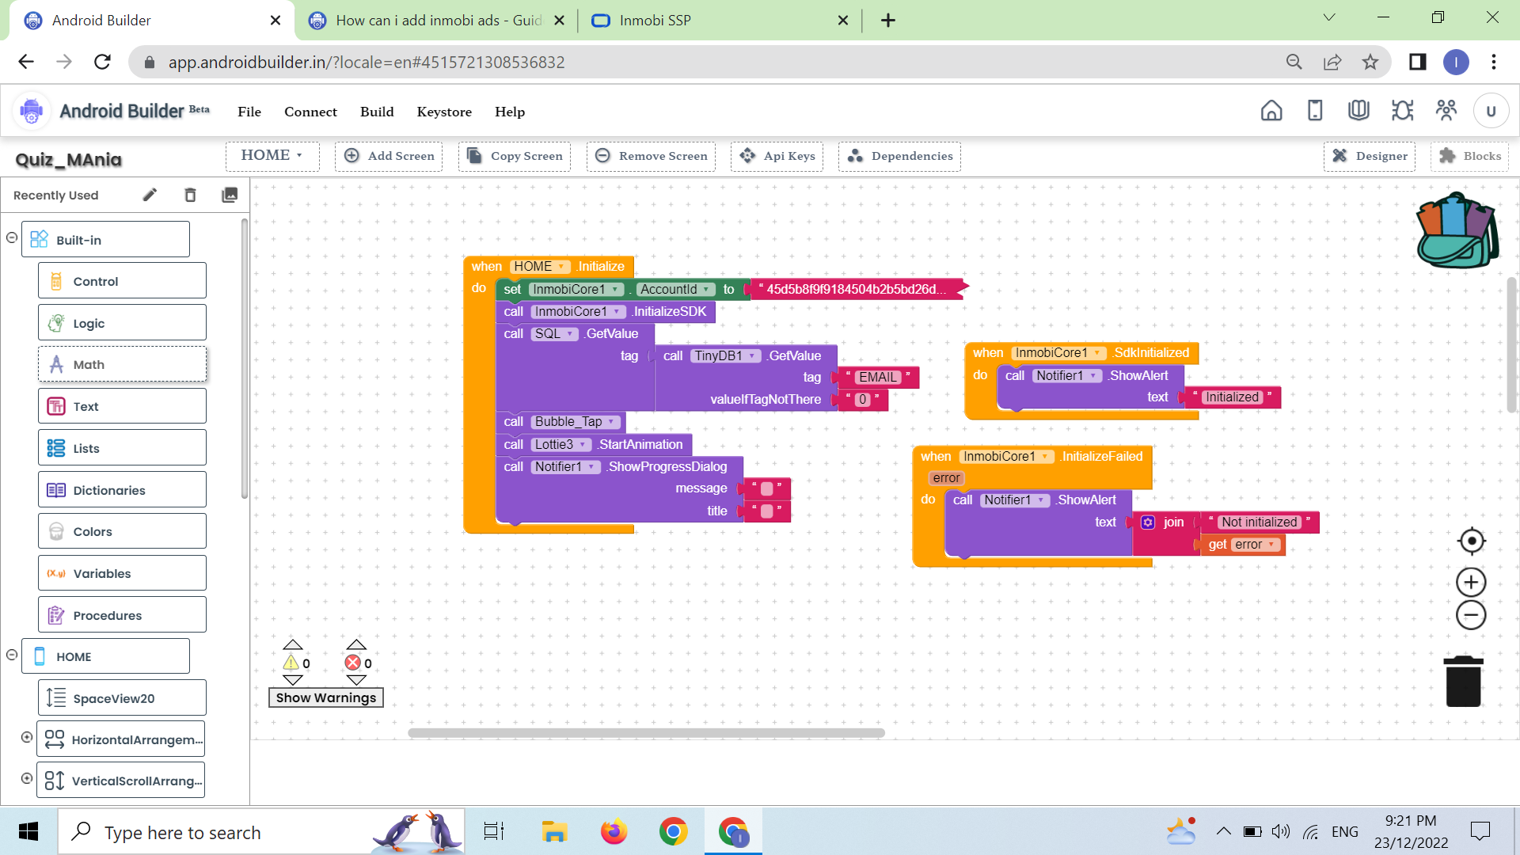Click the pencil rename icon in the sidebar

pos(150,195)
